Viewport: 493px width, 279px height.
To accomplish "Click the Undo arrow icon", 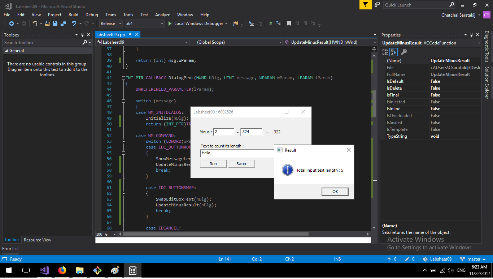I will 74,23.
